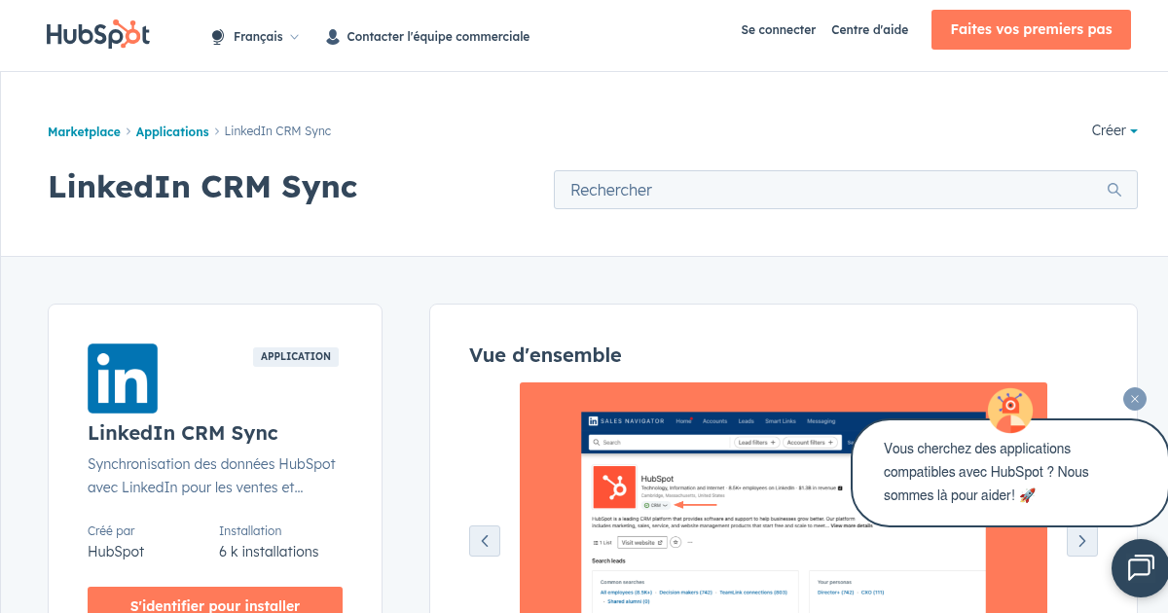Open the chat widget bubble
Image resolution: width=1168 pixels, height=613 pixels.
1141,568
